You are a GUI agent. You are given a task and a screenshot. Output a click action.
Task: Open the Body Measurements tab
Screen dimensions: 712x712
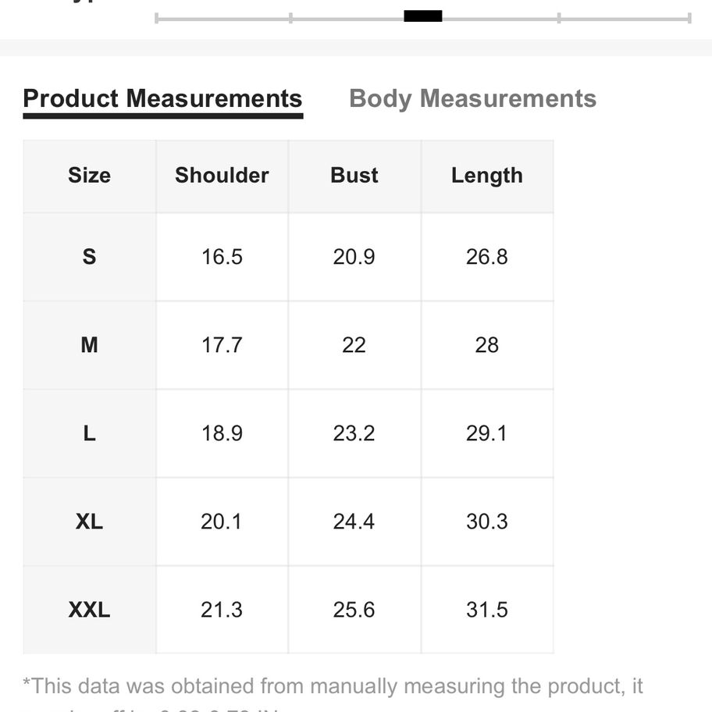pyautogui.click(x=472, y=99)
